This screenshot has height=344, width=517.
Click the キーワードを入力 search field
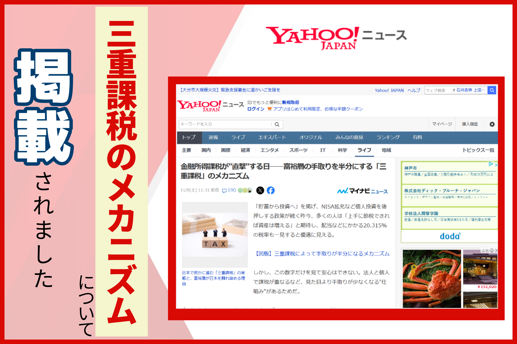(x=225, y=124)
